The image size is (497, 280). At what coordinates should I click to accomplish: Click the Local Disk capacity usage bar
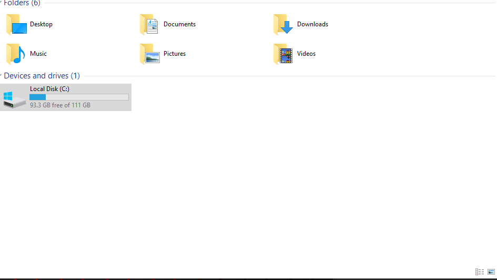[x=79, y=97]
